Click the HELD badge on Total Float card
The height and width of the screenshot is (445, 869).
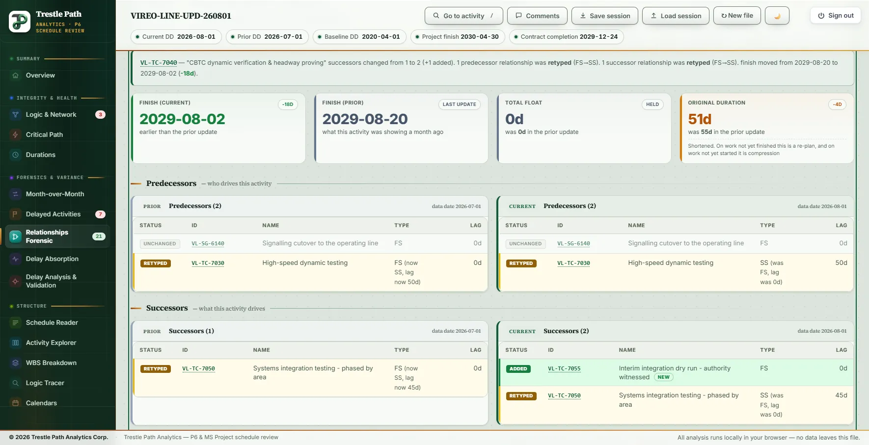pyautogui.click(x=652, y=105)
